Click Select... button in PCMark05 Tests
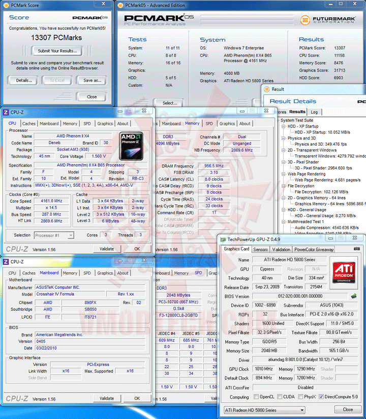This screenshot has height=419, width=366. (170, 103)
